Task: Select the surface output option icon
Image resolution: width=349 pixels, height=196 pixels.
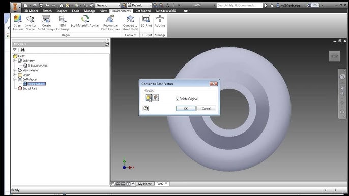Action: coord(156,97)
